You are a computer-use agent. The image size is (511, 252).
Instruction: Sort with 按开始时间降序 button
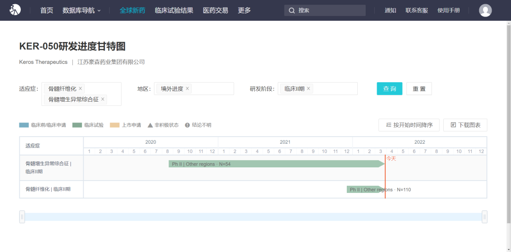click(x=409, y=125)
